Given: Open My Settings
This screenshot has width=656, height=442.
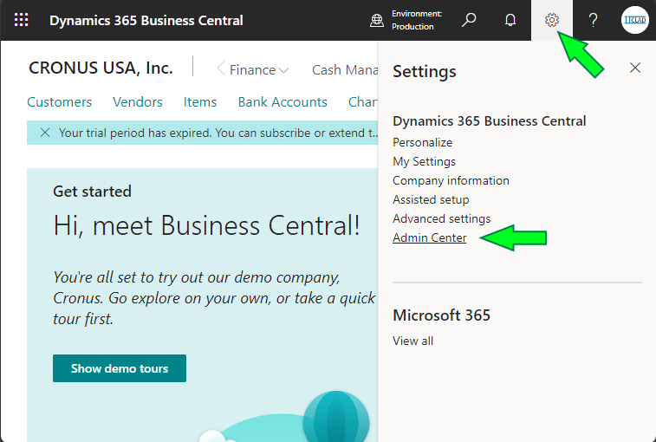Looking at the screenshot, I should [424, 161].
